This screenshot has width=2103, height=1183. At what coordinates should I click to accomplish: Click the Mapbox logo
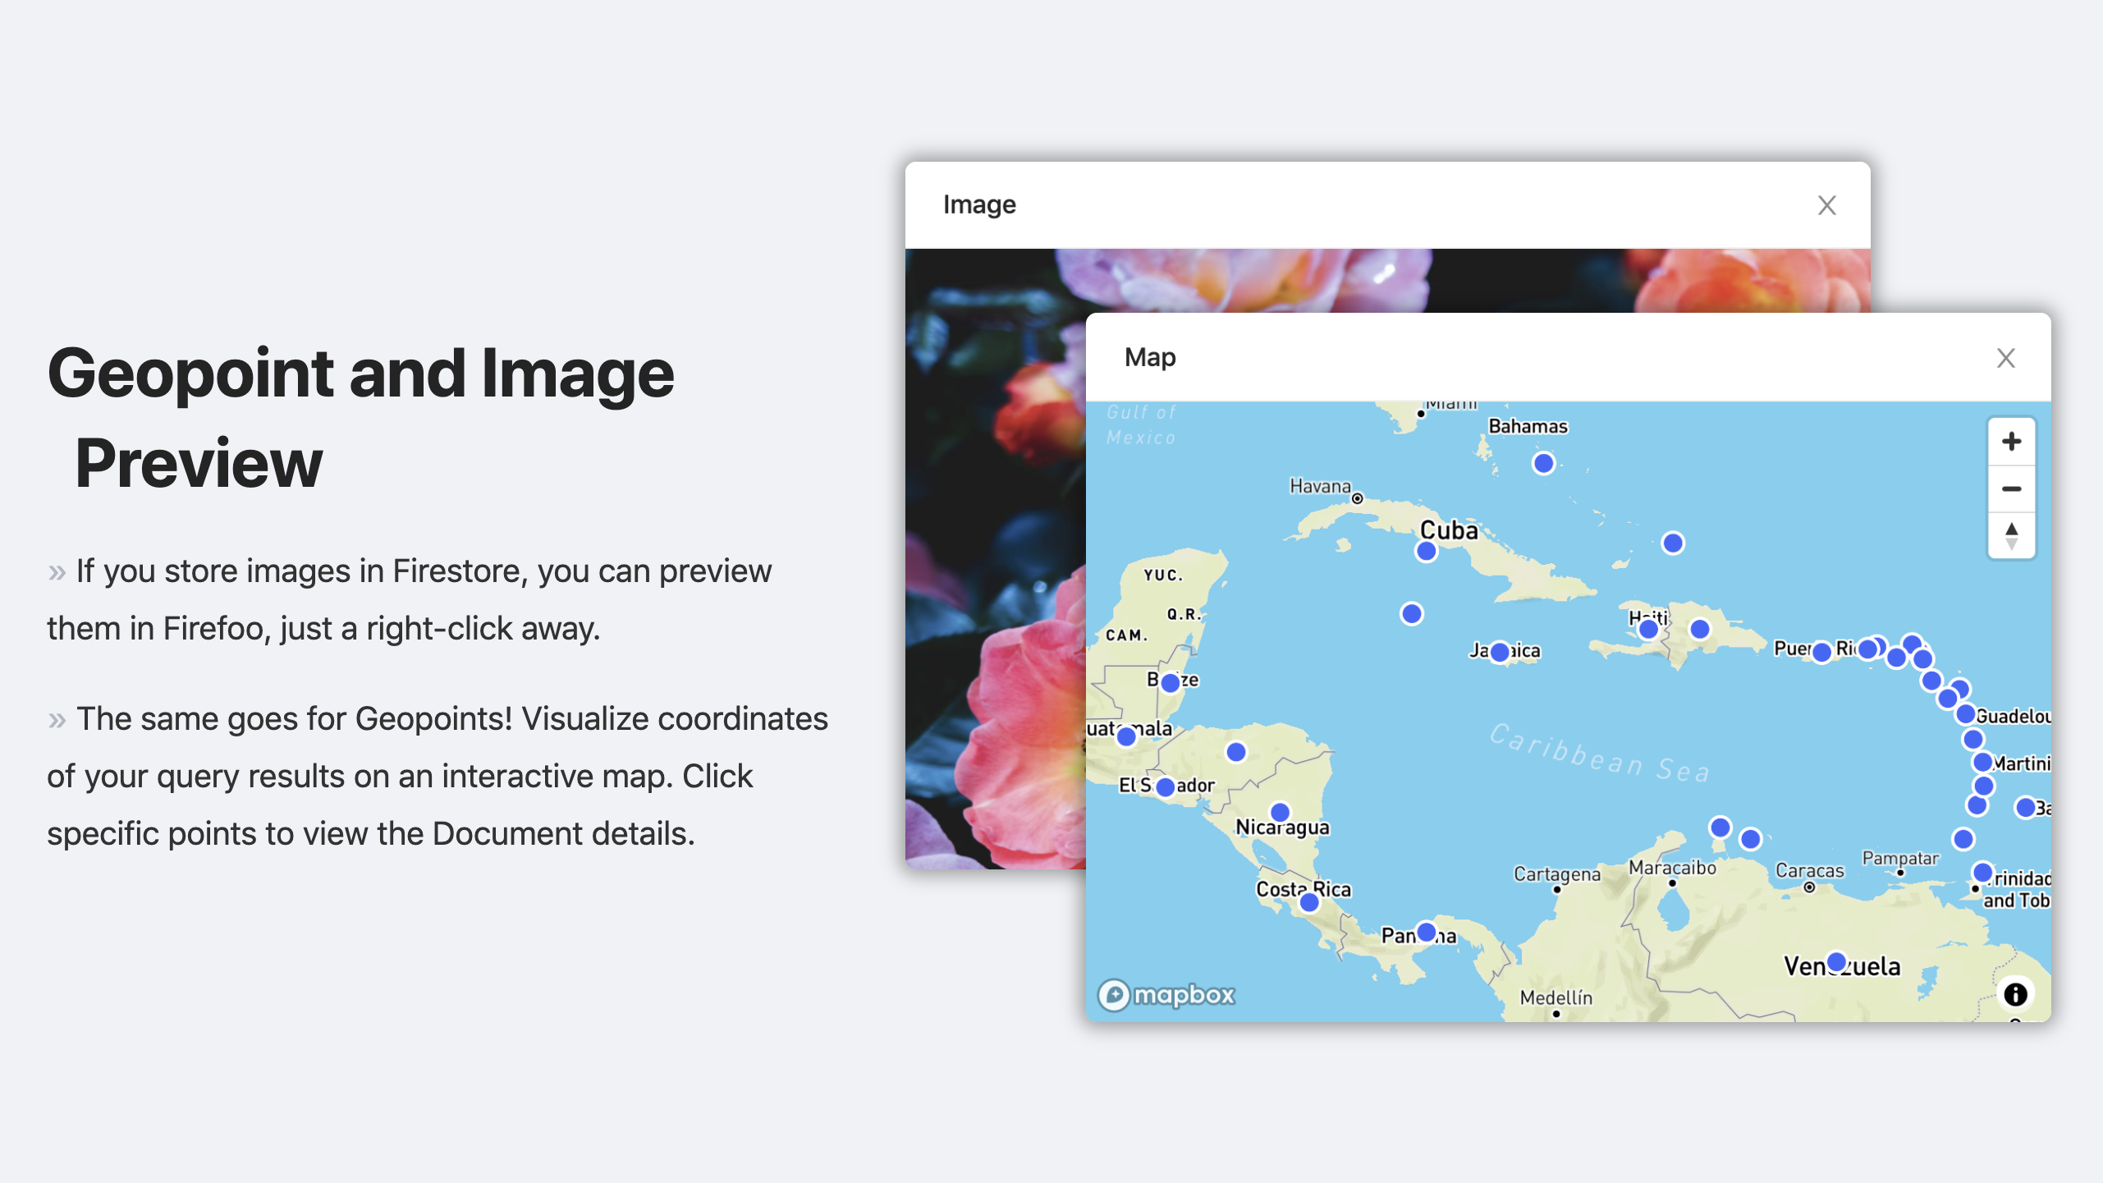pos(1166,995)
